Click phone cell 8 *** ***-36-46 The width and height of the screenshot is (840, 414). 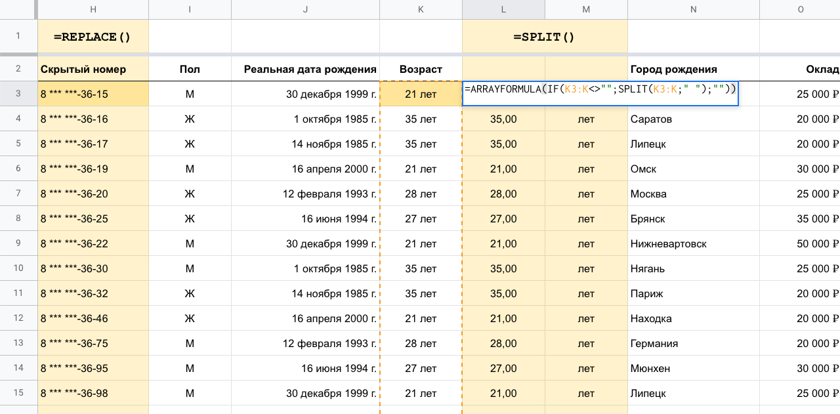[x=93, y=318]
